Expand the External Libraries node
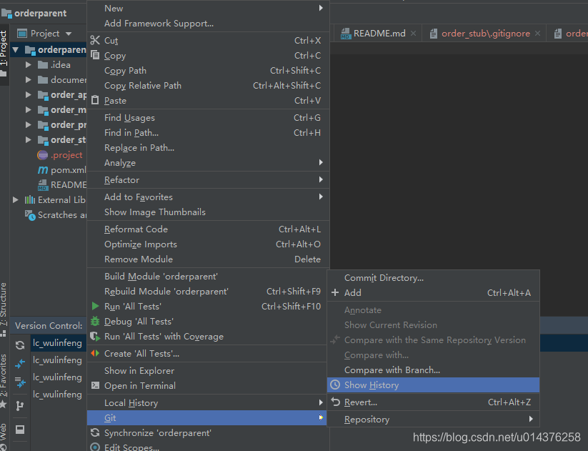Screen dimensions: 588x451 pyautogui.click(x=15, y=199)
